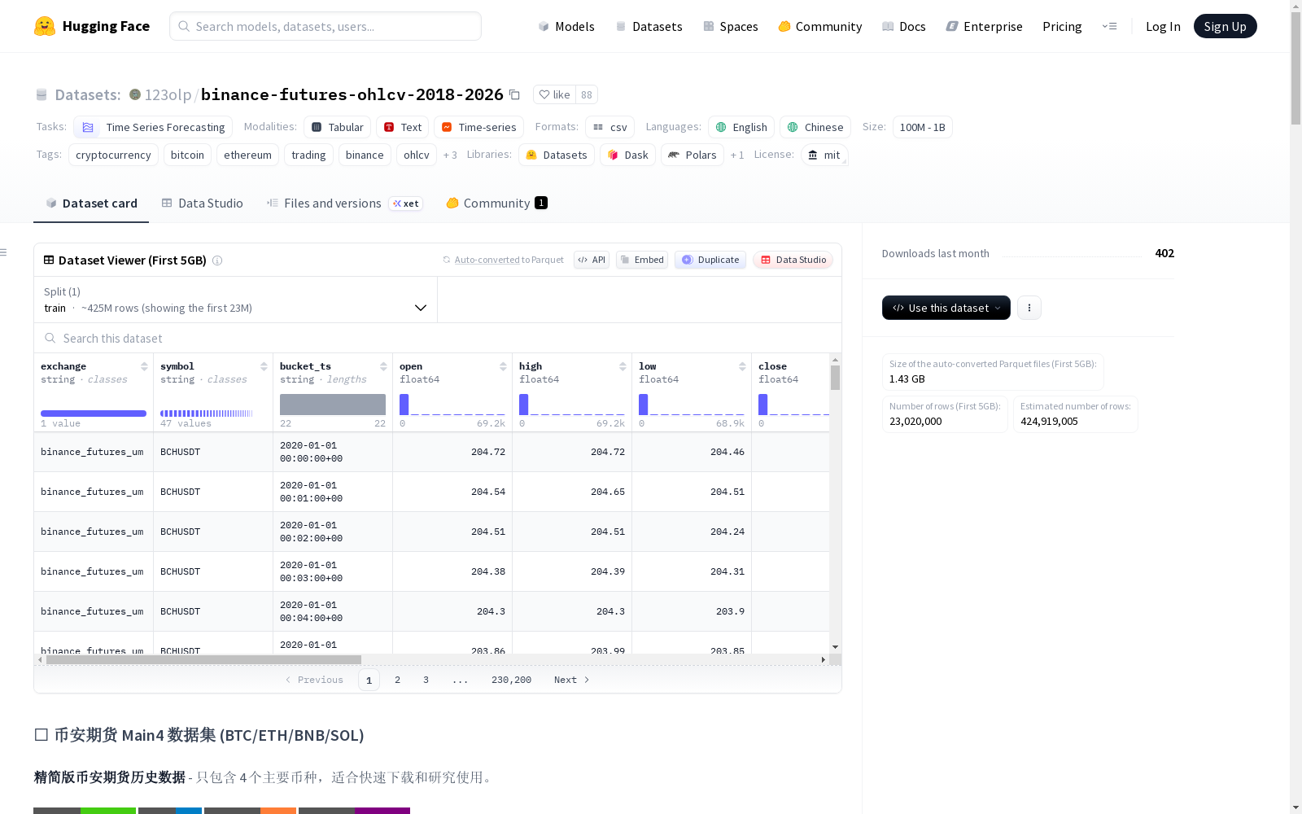Image resolution: width=1302 pixels, height=814 pixels.
Task: Copy dataset name with the copy icon
Action: pos(514,94)
